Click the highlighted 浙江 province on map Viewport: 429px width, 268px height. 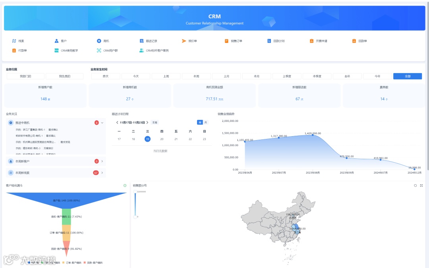pos(297,232)
